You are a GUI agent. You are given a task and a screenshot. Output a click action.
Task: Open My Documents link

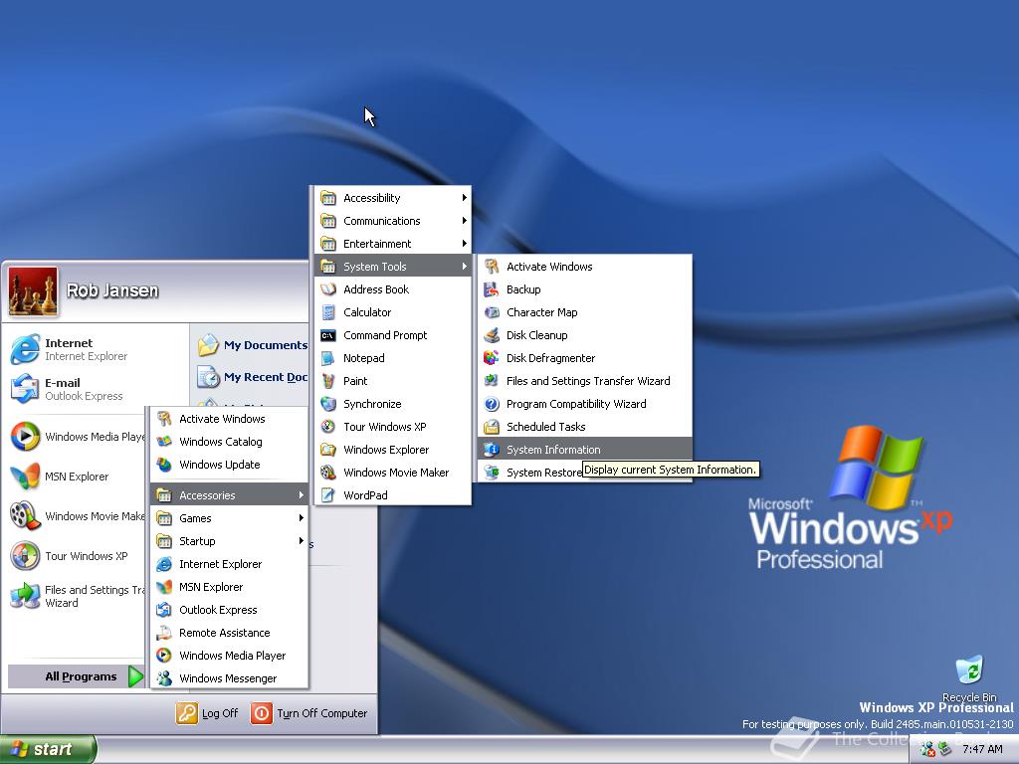point(253,345)
